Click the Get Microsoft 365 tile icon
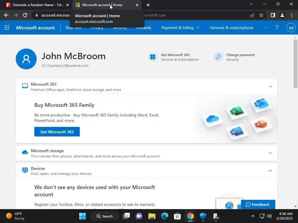 (x=152, y=57)
